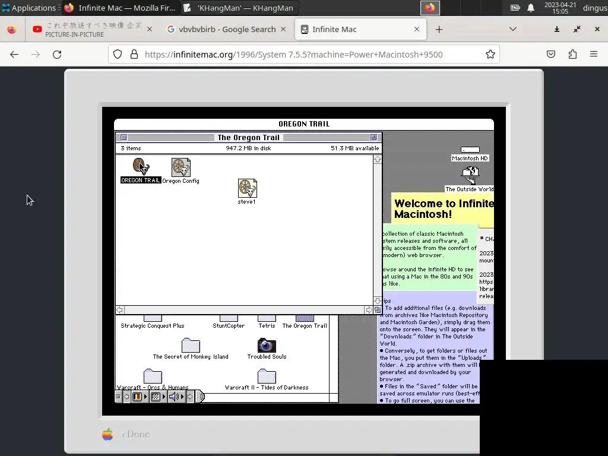Select the steve1 saved game icon

(248, 188)
